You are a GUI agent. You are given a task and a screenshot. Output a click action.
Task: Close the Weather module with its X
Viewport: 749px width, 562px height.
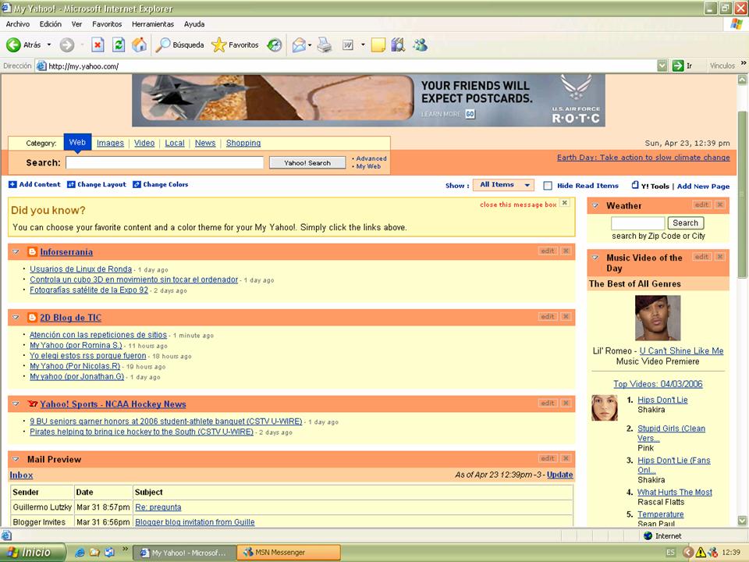pyautogui.click(x=720, y=205)
